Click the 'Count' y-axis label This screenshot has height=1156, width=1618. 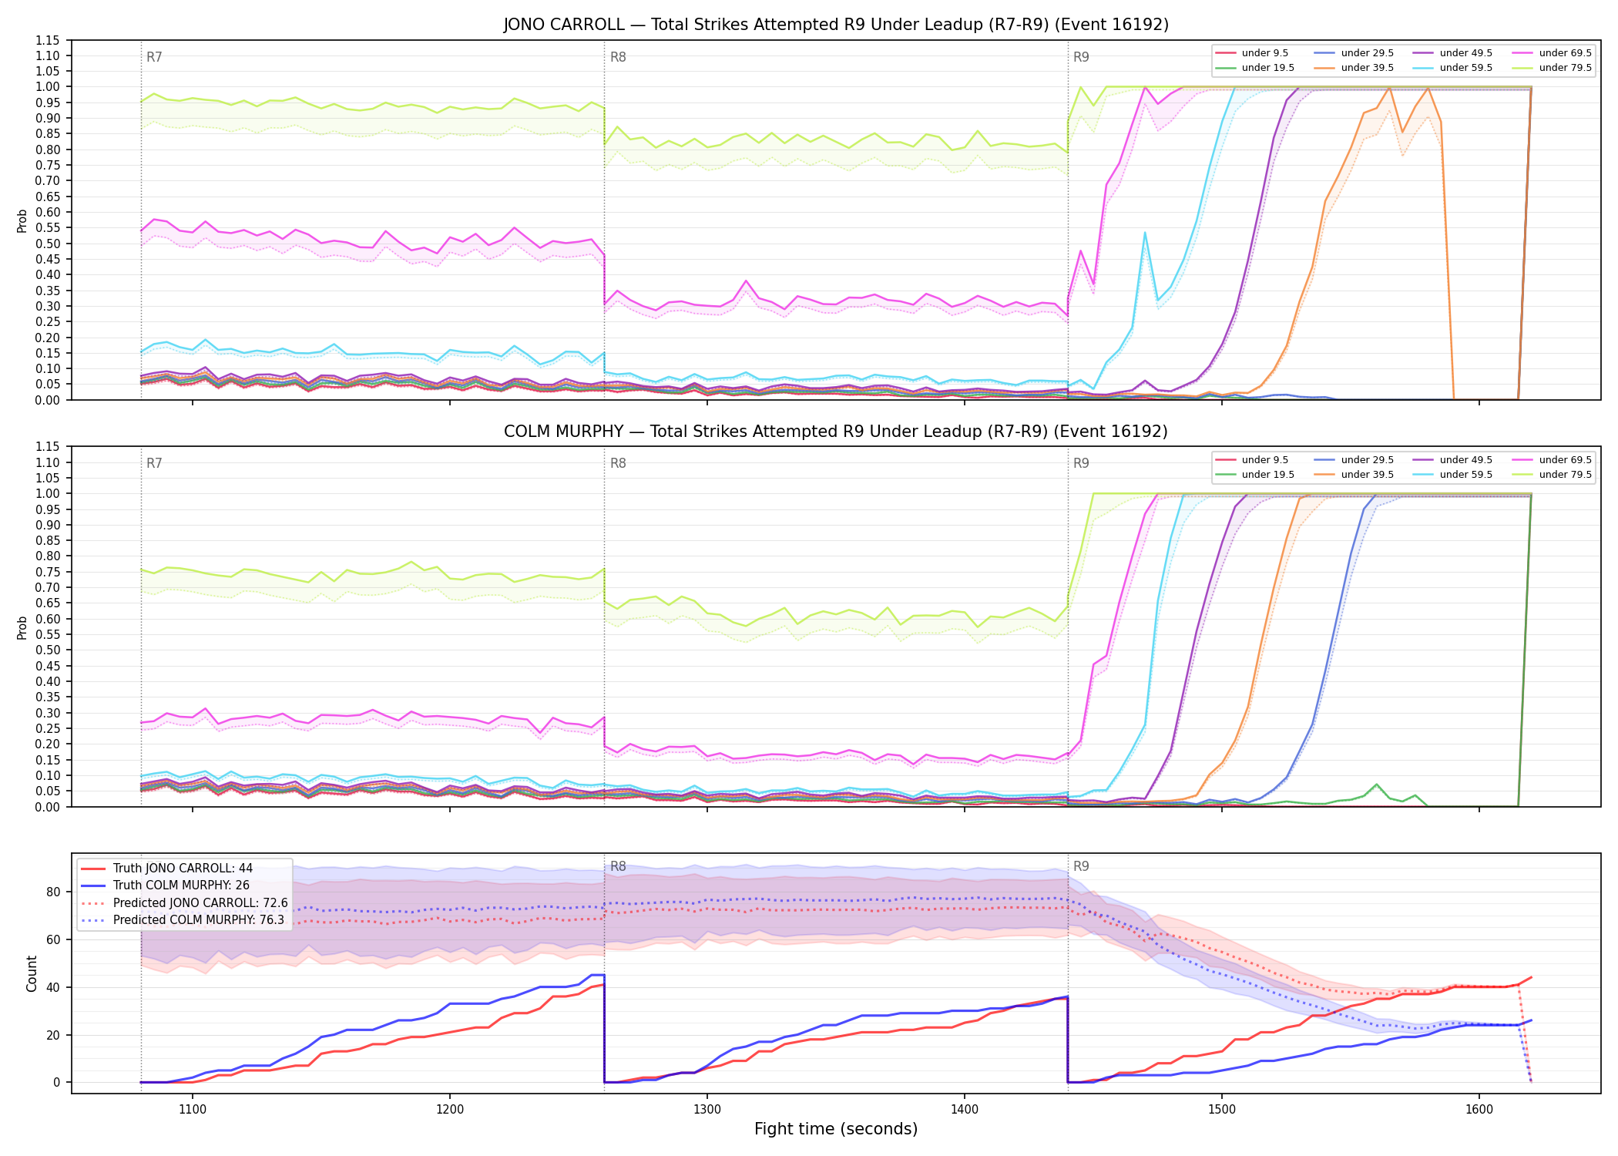pos(32,973)
